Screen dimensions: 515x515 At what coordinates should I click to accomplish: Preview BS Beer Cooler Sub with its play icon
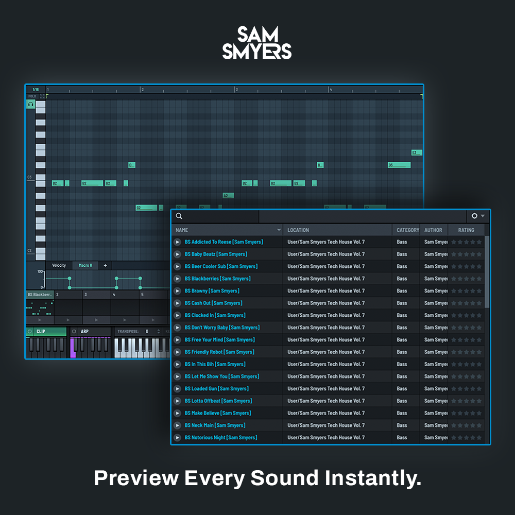[x=177, y=266]
